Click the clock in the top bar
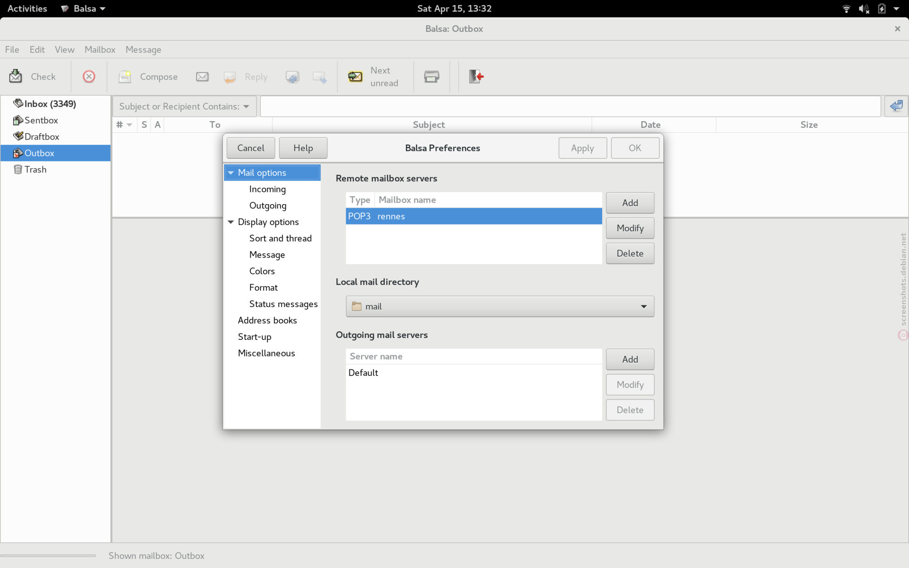 point(454,9)
